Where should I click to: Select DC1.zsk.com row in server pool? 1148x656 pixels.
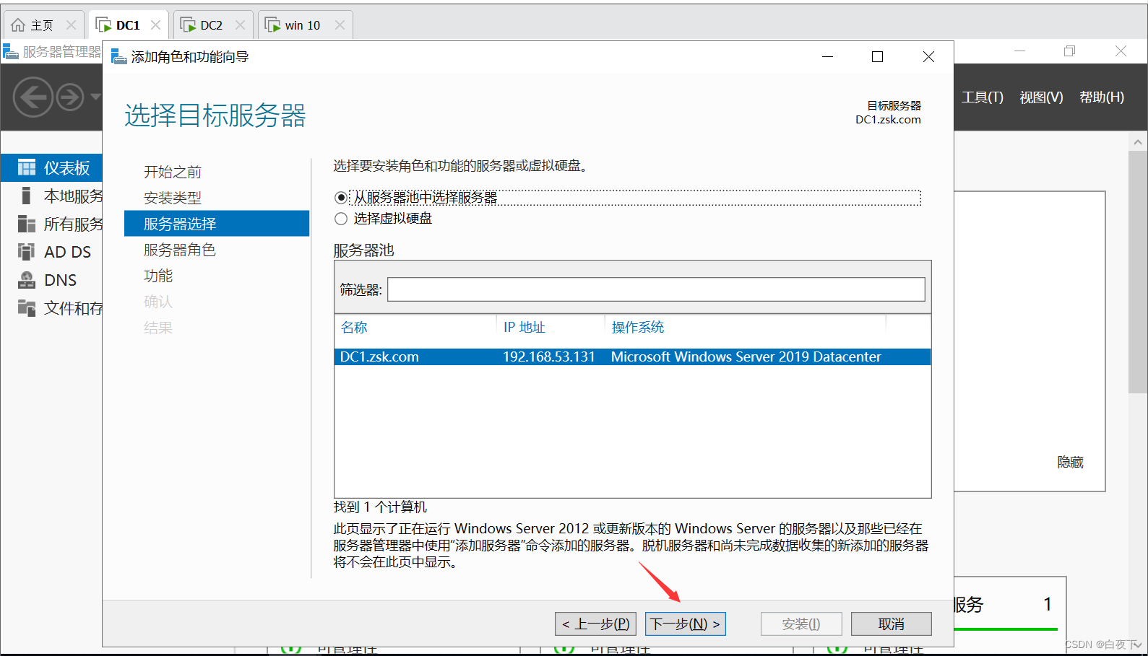pyautogui.click(x=632, y=357)
